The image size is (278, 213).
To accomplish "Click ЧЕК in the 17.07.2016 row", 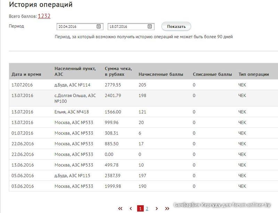I will coord(242,85).
